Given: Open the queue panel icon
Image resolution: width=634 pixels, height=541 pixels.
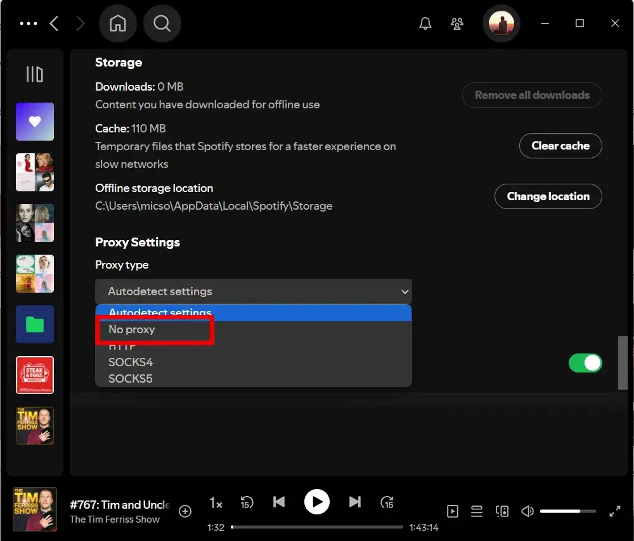Looking at the screenshot, I should (x=476, y=511).
